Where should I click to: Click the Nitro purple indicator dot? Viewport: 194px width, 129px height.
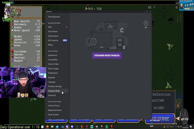coord(66,27)
